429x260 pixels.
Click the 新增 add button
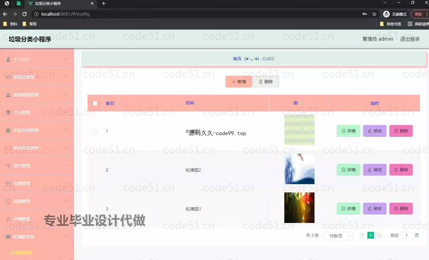tap(239, 82)
